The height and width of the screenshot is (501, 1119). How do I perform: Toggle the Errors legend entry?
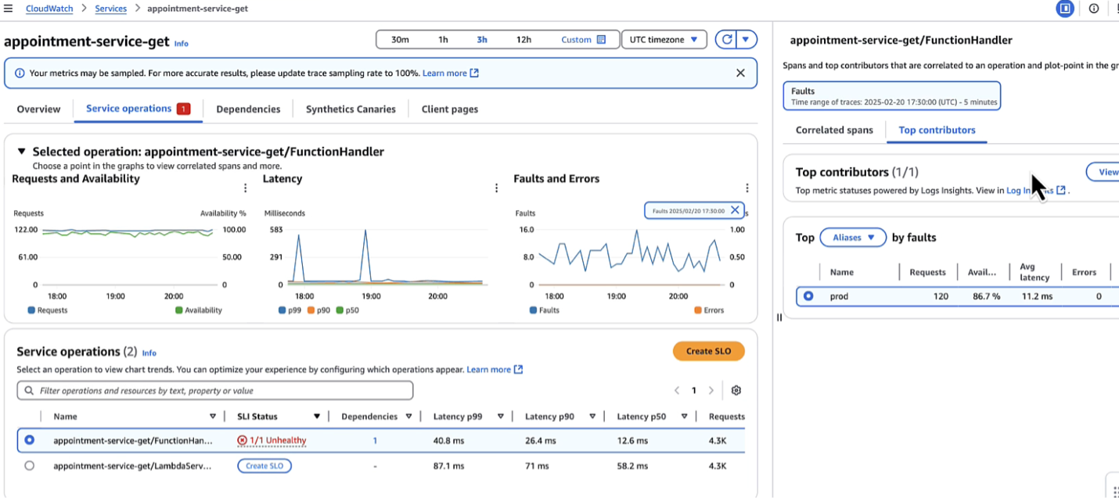(x=709, y=310)
